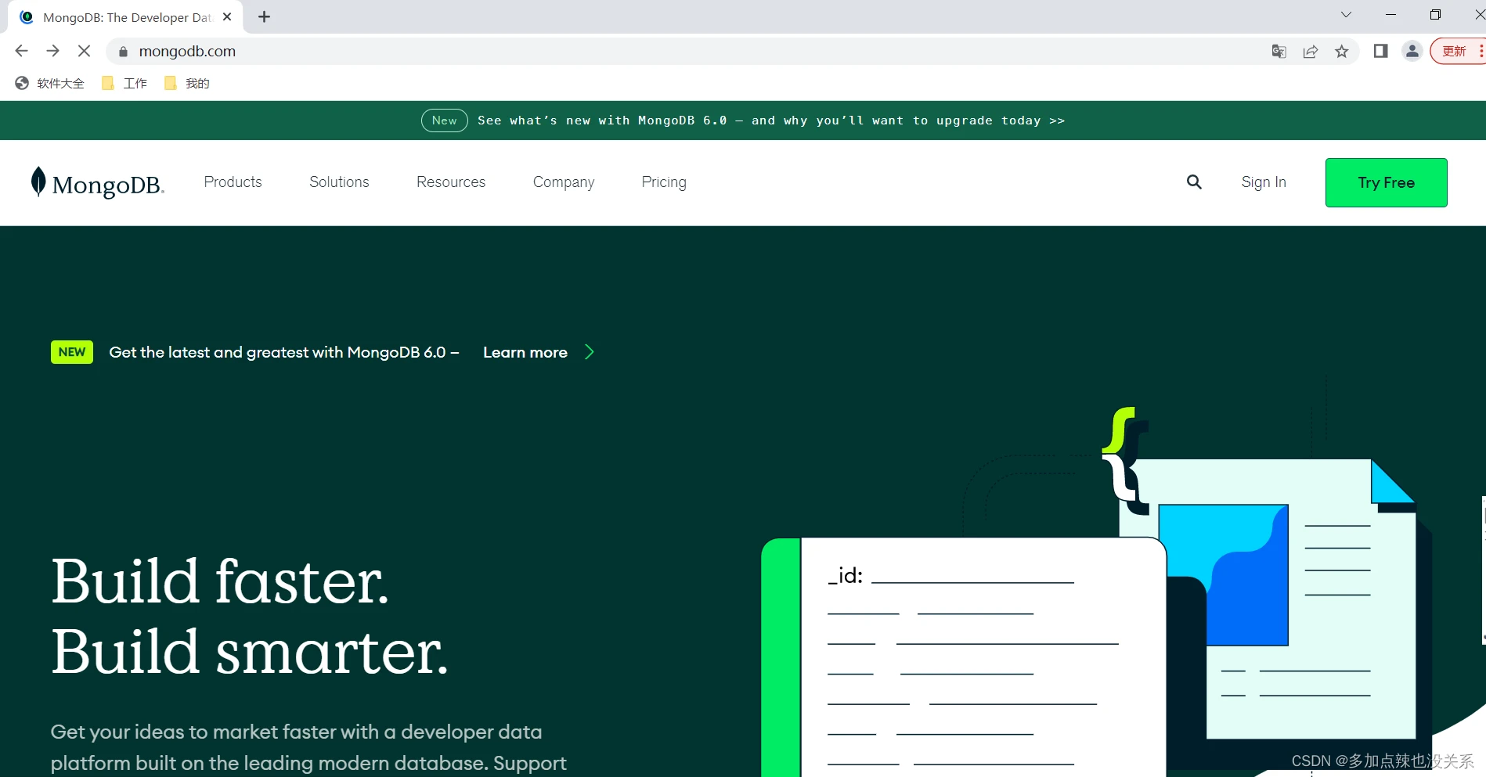This screenshot has width=1486, height=777.
Task: Open the Chrome profile avatar icon
Action: 1412,52
